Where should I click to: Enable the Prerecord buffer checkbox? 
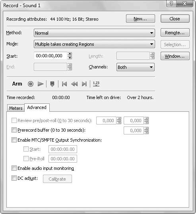pos(14,130)
